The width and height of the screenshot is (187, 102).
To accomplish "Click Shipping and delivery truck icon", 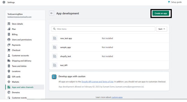I will coord(9,61).
